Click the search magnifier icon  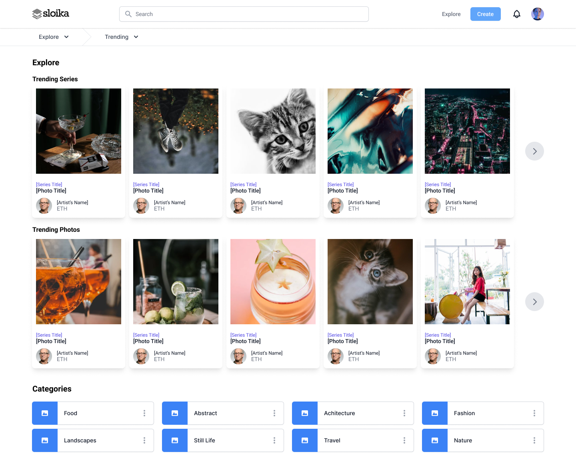click(x=128, y=14)
